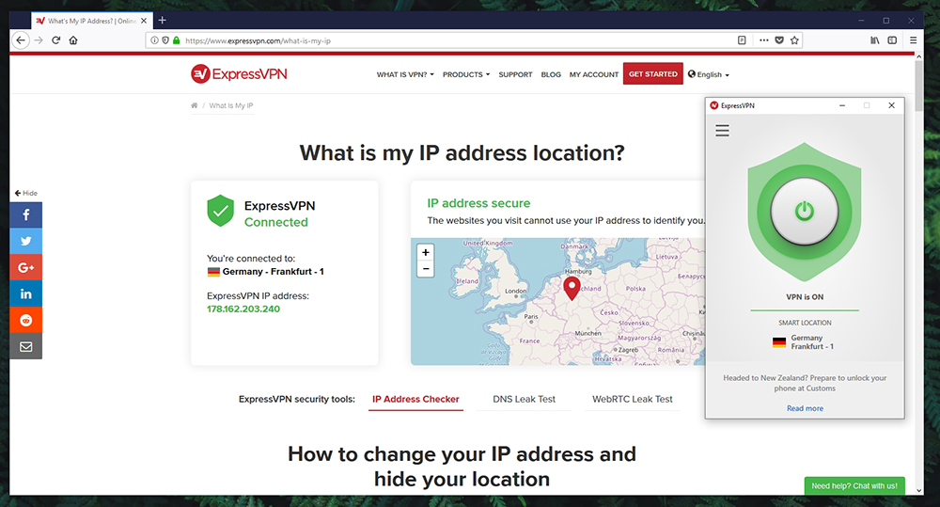Open the Support page
940x507 pixels.
[515, 74]
